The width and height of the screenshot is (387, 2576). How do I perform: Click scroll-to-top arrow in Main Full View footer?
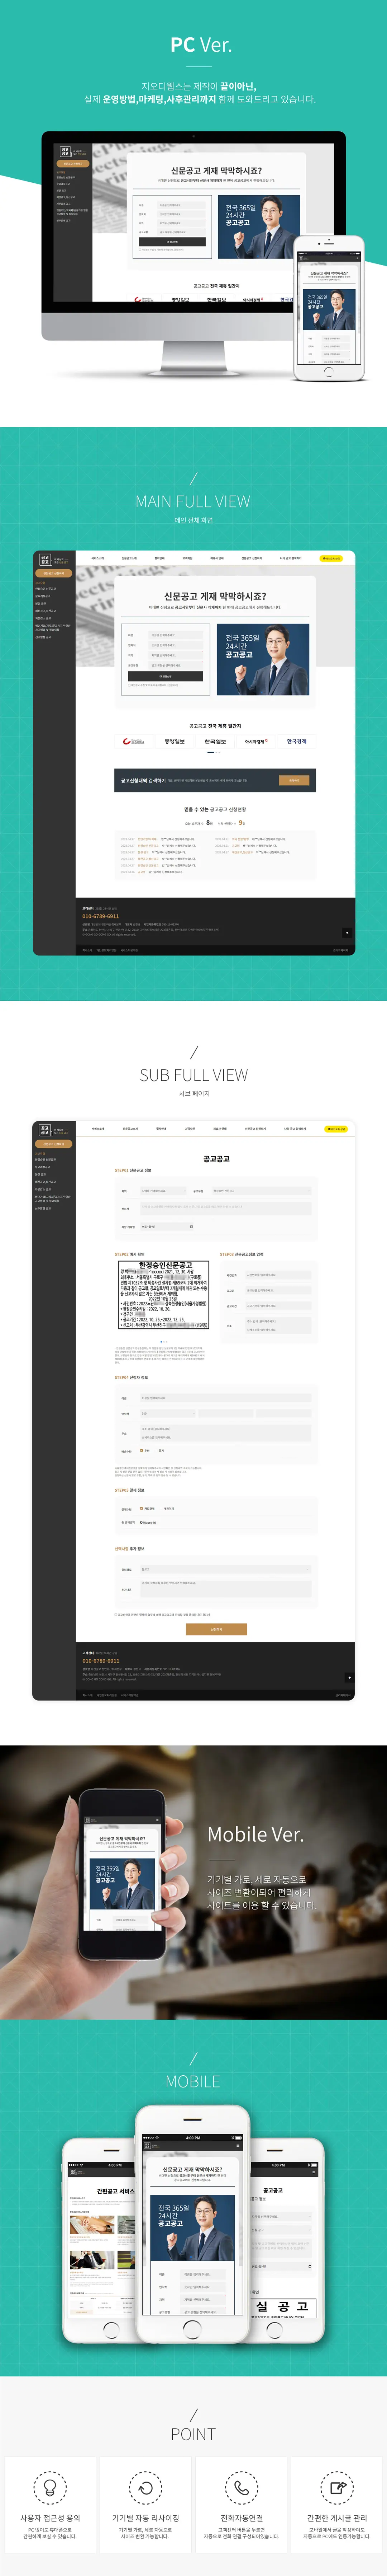pyautogui.click(x=348, y=933)
